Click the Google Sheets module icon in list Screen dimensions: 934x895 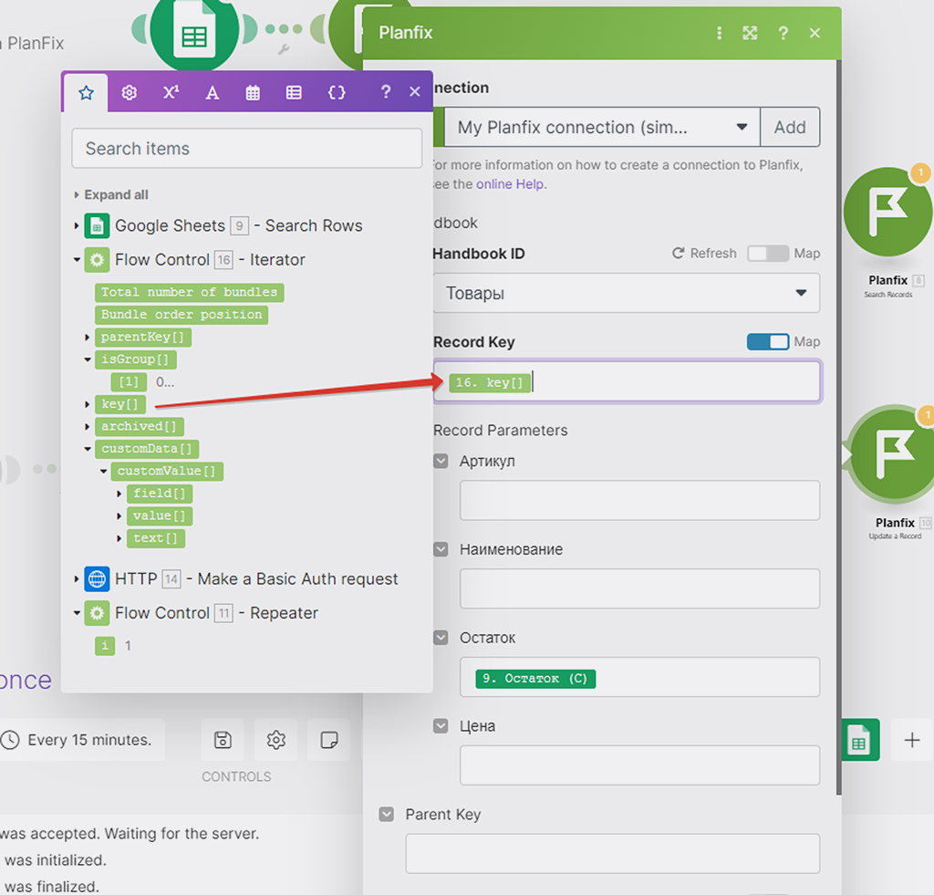[x=97, y=226]
